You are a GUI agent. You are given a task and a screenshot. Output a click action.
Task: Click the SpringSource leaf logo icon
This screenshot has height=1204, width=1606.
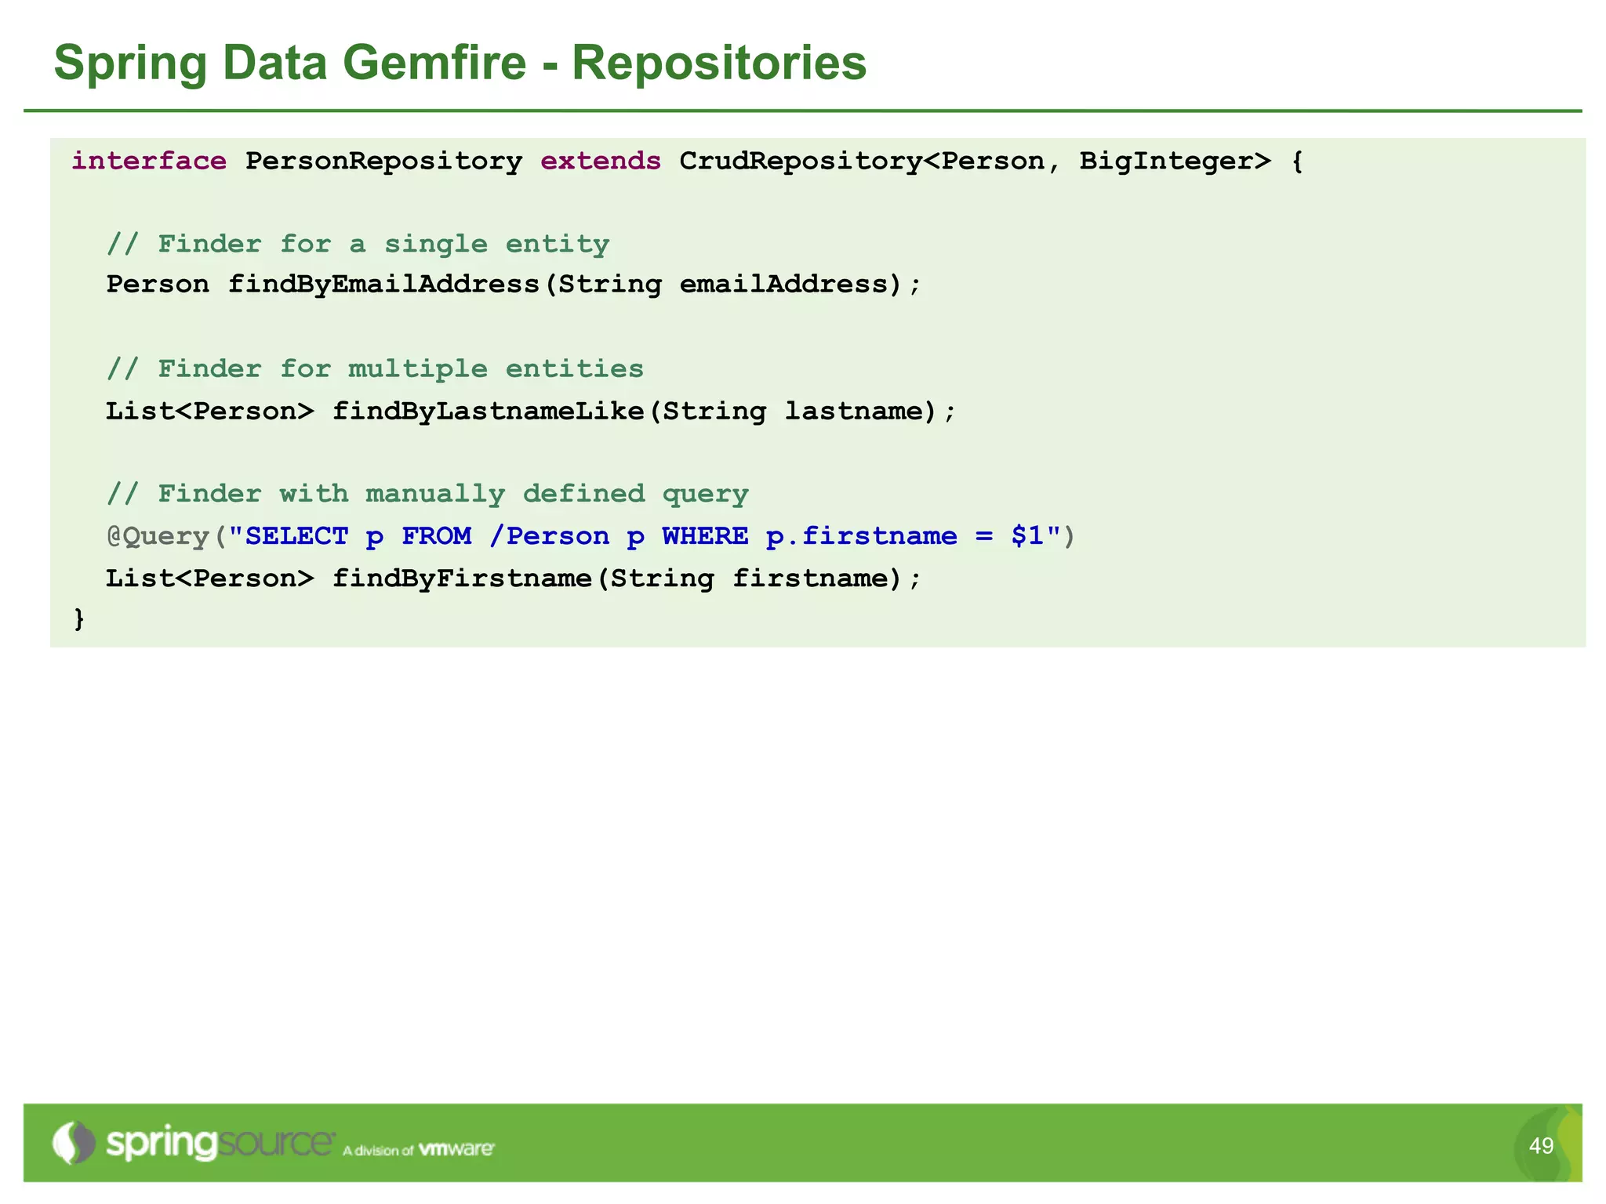74,1143
